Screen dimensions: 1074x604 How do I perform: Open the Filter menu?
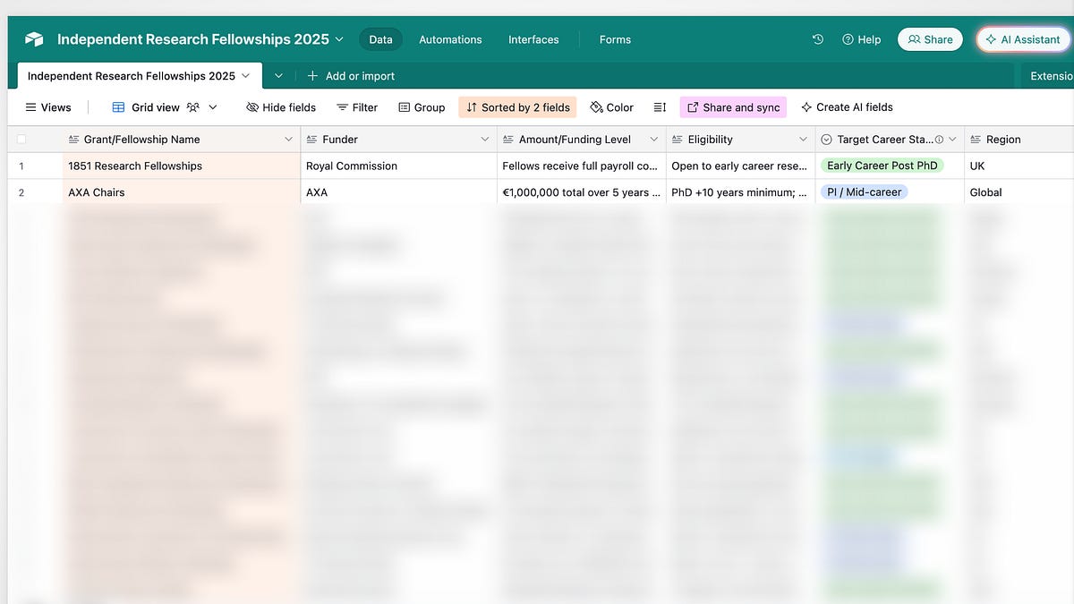click(357, 107)
